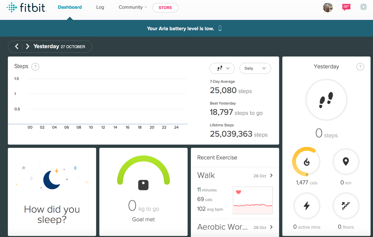Open the user profile avatar
The image size is (373, 237).
327,7
